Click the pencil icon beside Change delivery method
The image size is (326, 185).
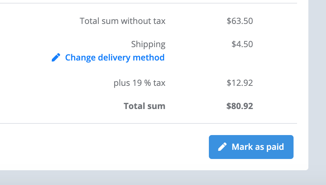56,57
